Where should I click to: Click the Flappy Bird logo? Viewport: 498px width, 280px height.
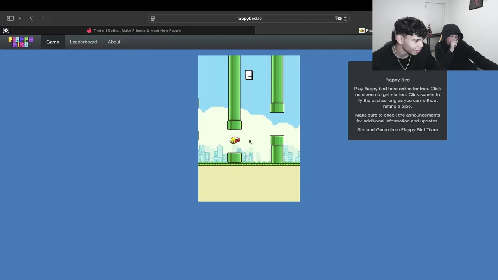(x=21, y=42)
